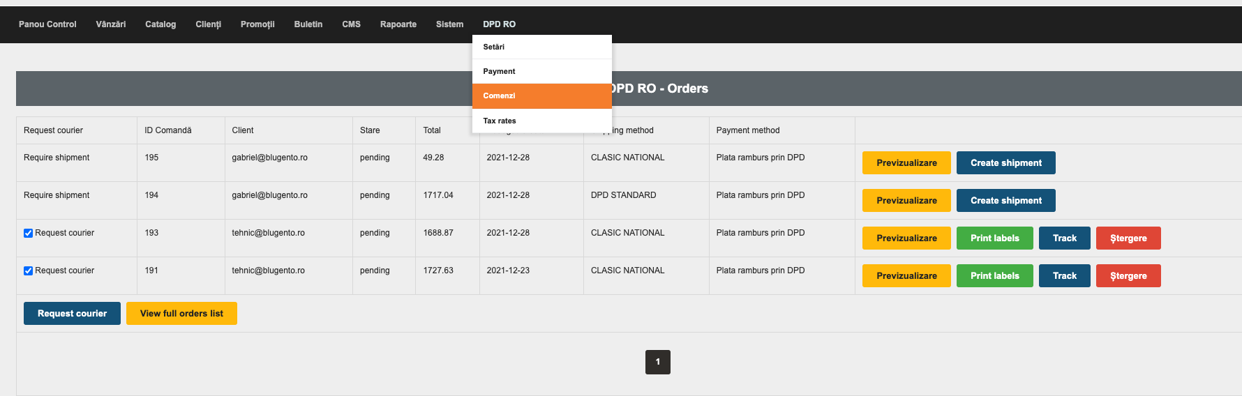The width and height of the screenshot is (1242, 396).
Task: Click Ștergere for order 191
Action: click(1128, 276)
